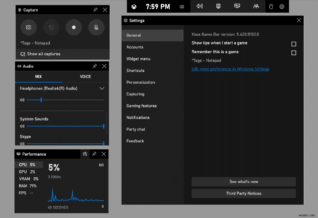Select the VRAM 0% metric row
The image size is (318, 218).
click(29, 179)
